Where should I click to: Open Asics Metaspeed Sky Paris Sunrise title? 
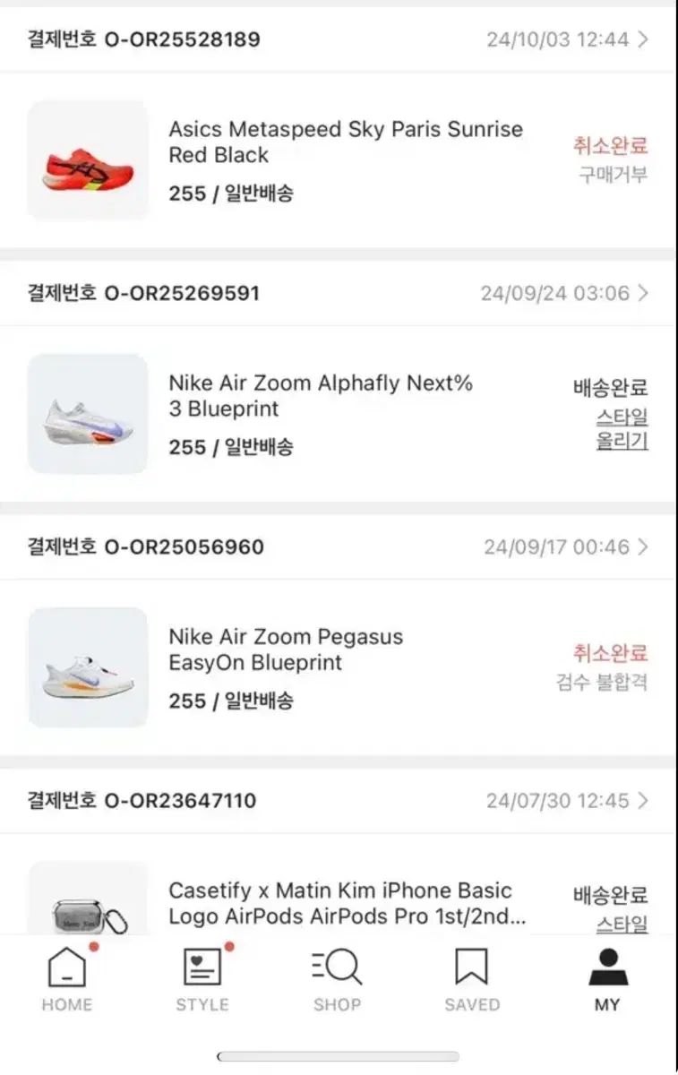(345, 142)
